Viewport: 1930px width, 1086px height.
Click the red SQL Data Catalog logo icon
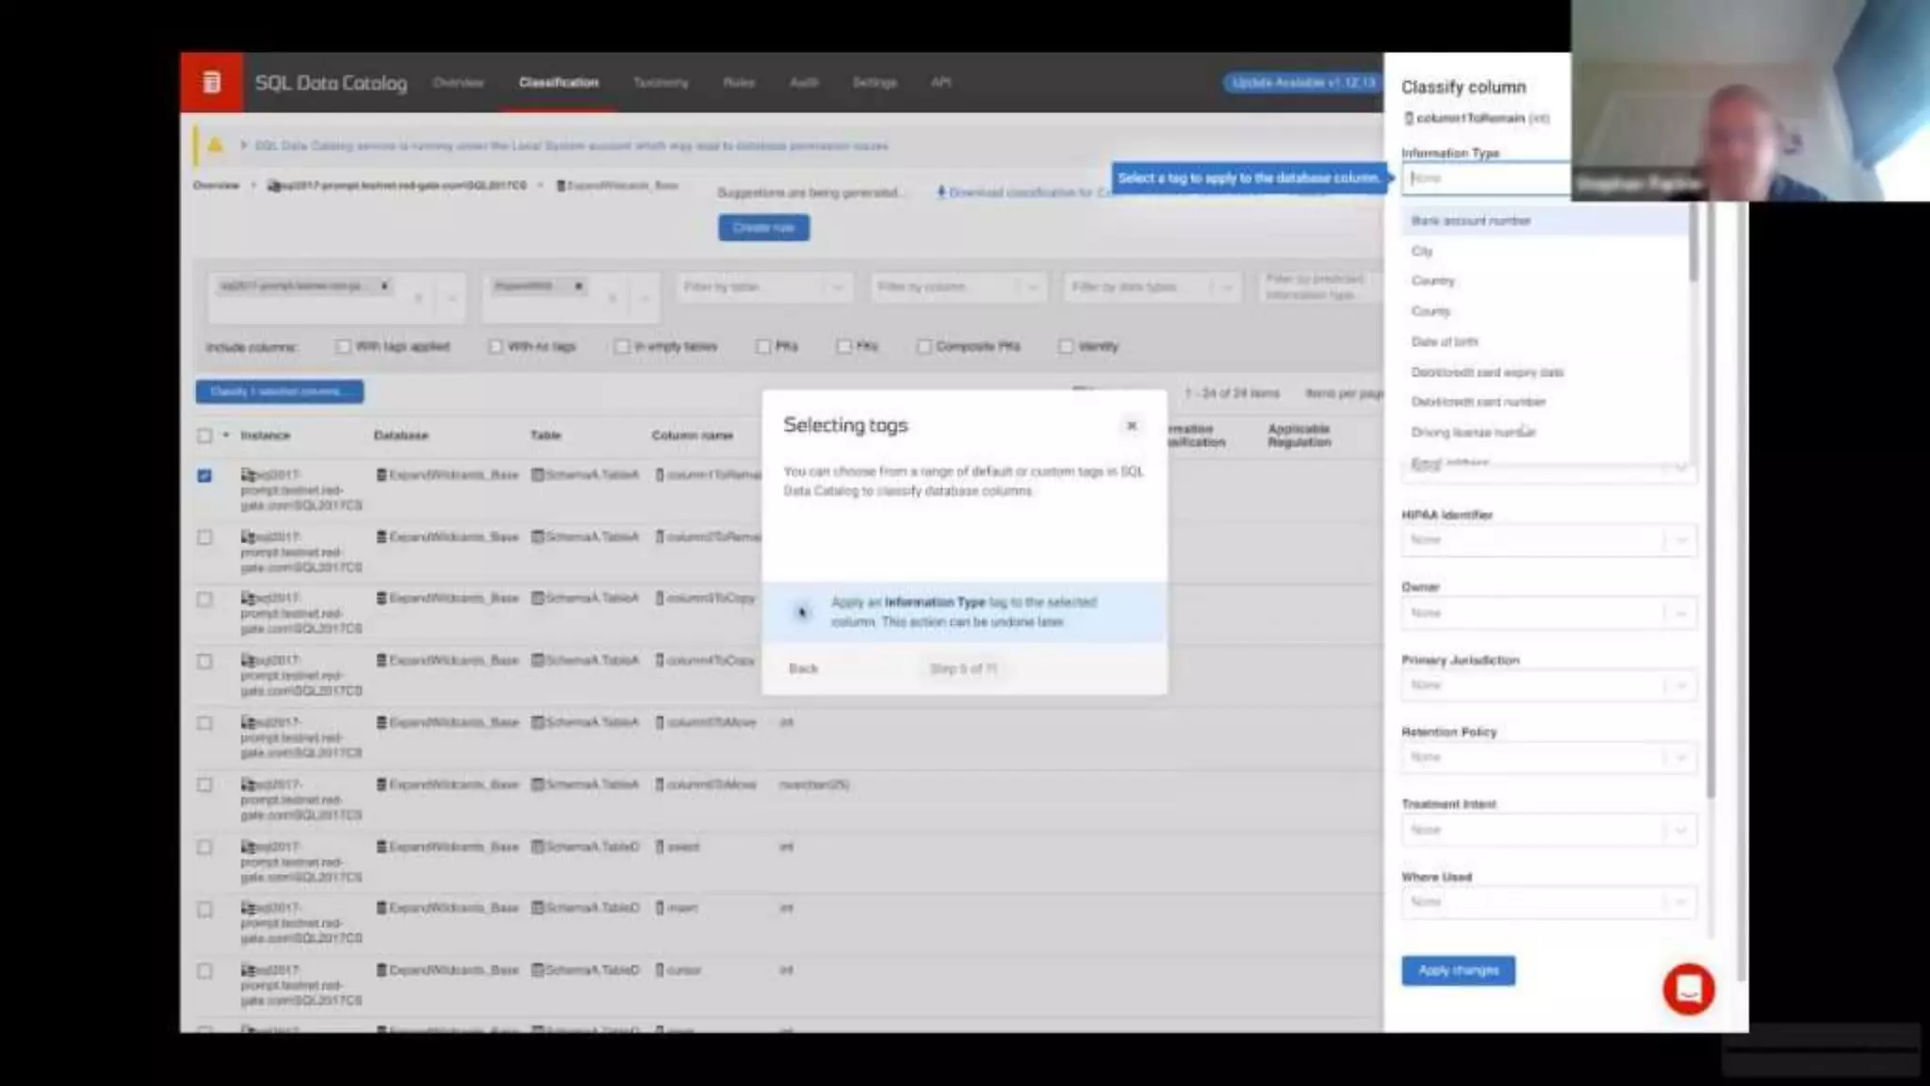pyautogui.click(x=211, y=83)
